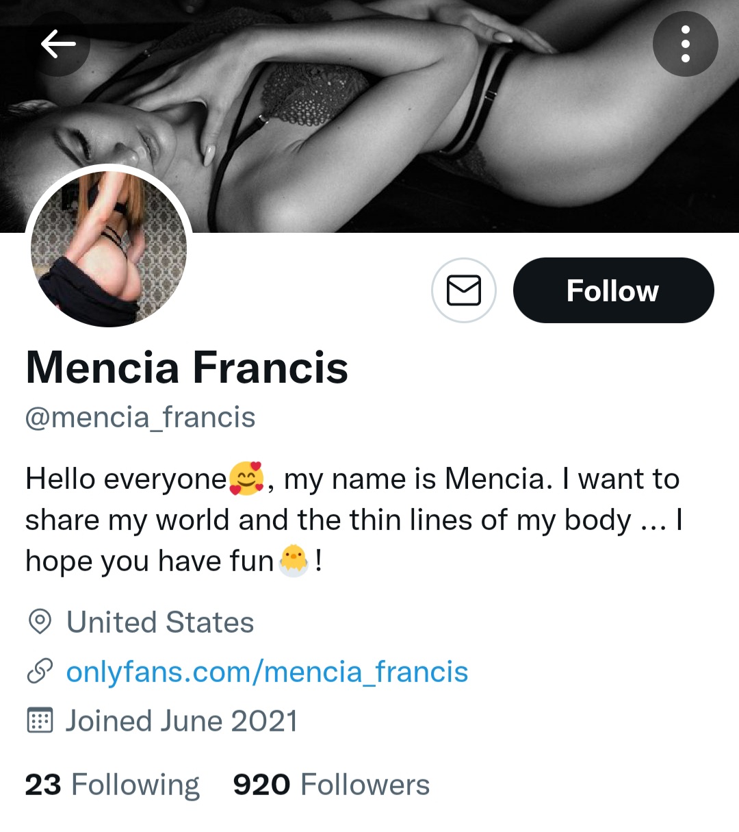This screenshot has width=739, height=832.
Task: View the 920 Followers list
Action: click(x=331, y=785)
